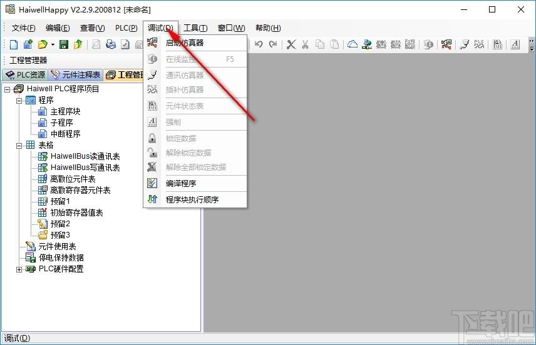Viewport: 536px width, 345px height.
Task: Switch to the PLC资源 tab
Action: point(26,75)
